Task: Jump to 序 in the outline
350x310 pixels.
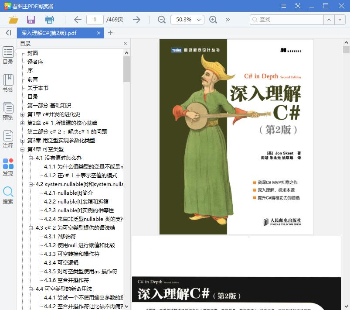Action: 30,71
